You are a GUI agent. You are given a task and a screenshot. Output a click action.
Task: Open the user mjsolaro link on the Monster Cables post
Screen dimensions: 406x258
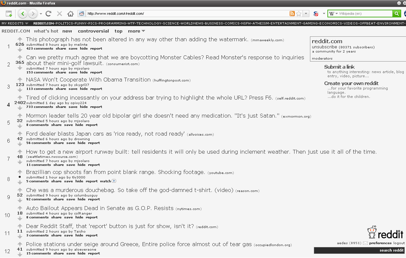[x=82, y=69]
